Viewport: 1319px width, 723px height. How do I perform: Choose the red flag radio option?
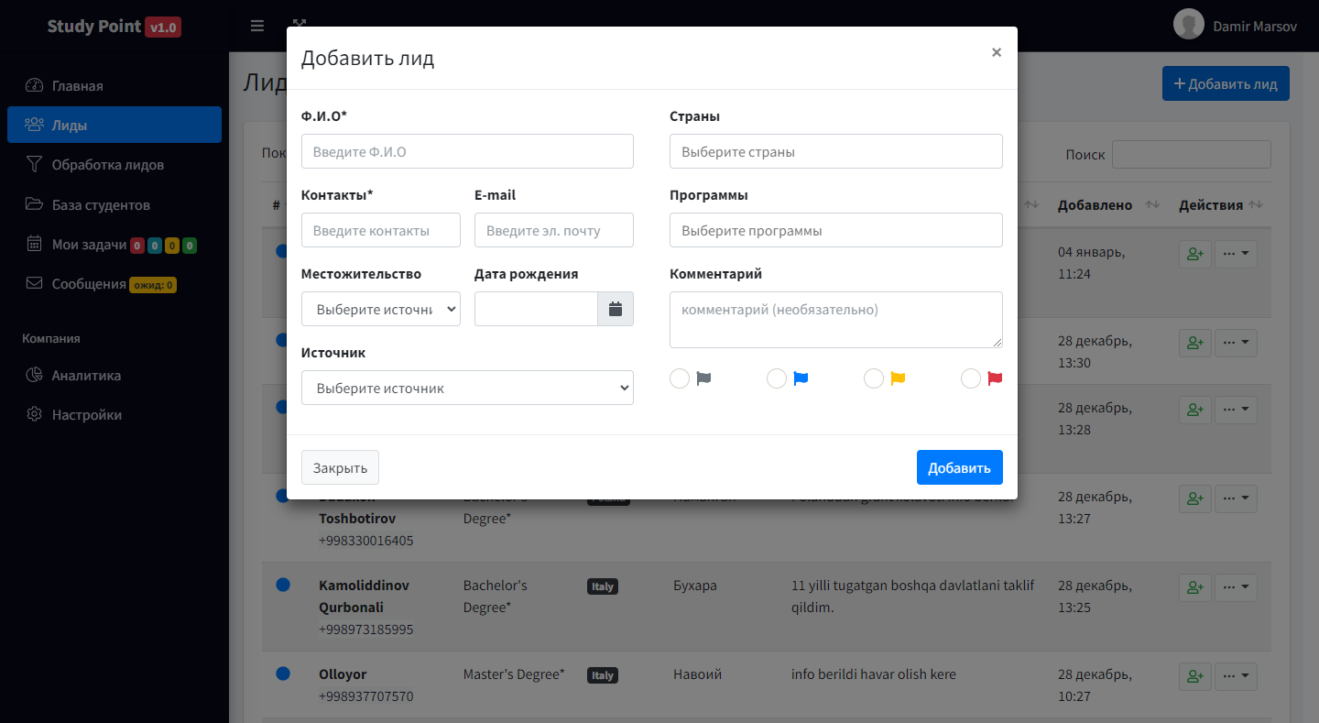[971, 378]
